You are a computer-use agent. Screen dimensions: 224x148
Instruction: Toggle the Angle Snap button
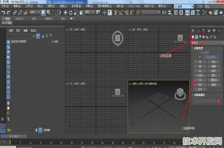tap(121, 13)
